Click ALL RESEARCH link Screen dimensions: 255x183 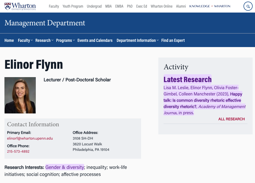(231, 119)
